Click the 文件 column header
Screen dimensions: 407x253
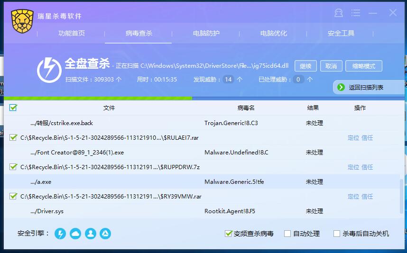(x=109, y=108)
